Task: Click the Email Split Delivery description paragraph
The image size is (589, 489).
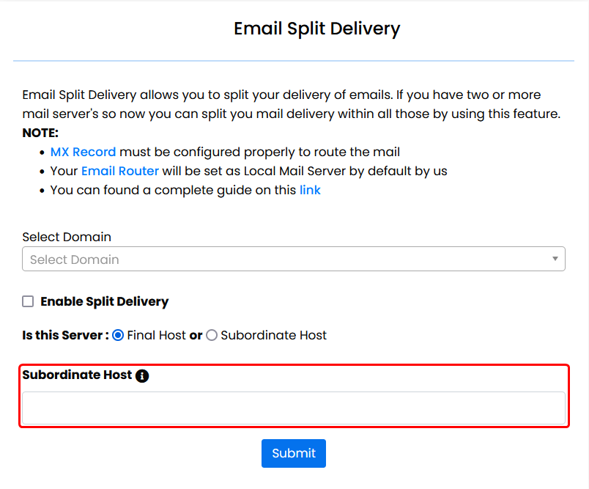Action: pyautogui.click(x=291, y=104)
